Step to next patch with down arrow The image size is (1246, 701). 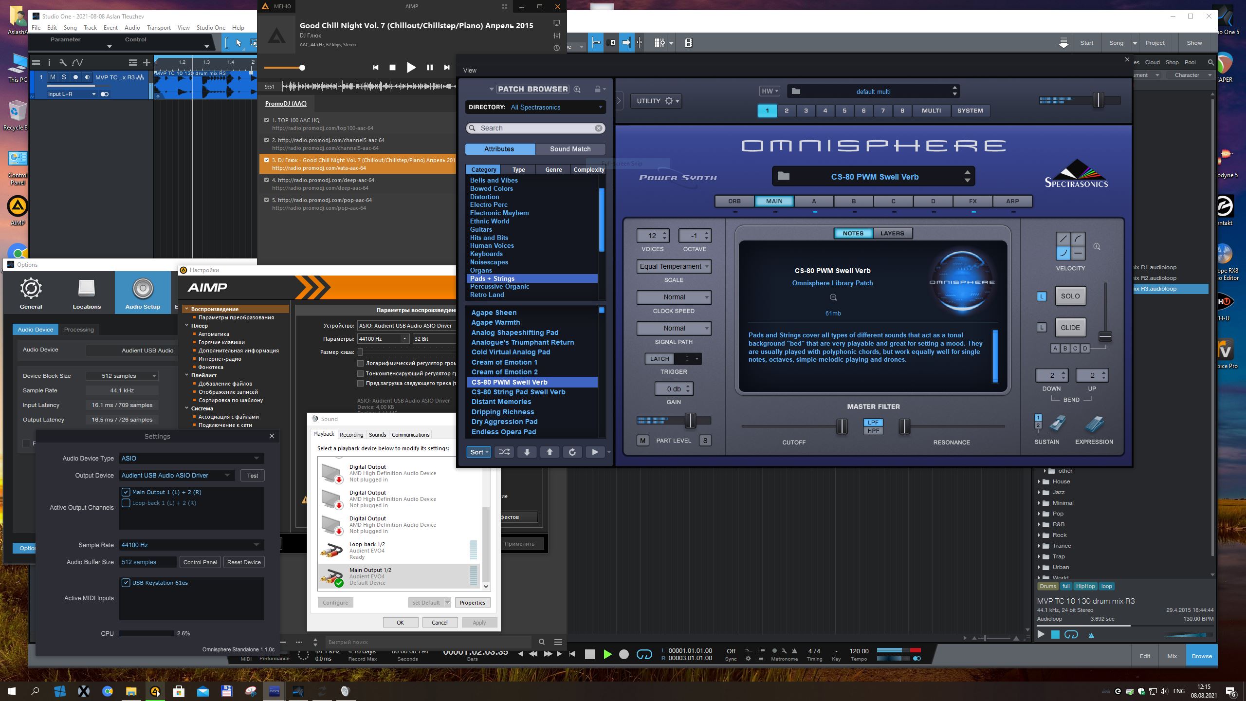tap(527, 452)
